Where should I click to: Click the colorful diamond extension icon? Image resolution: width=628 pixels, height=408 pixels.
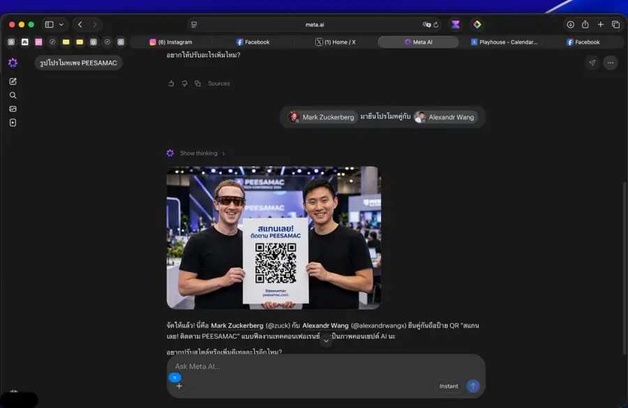[x=477, y=24]
